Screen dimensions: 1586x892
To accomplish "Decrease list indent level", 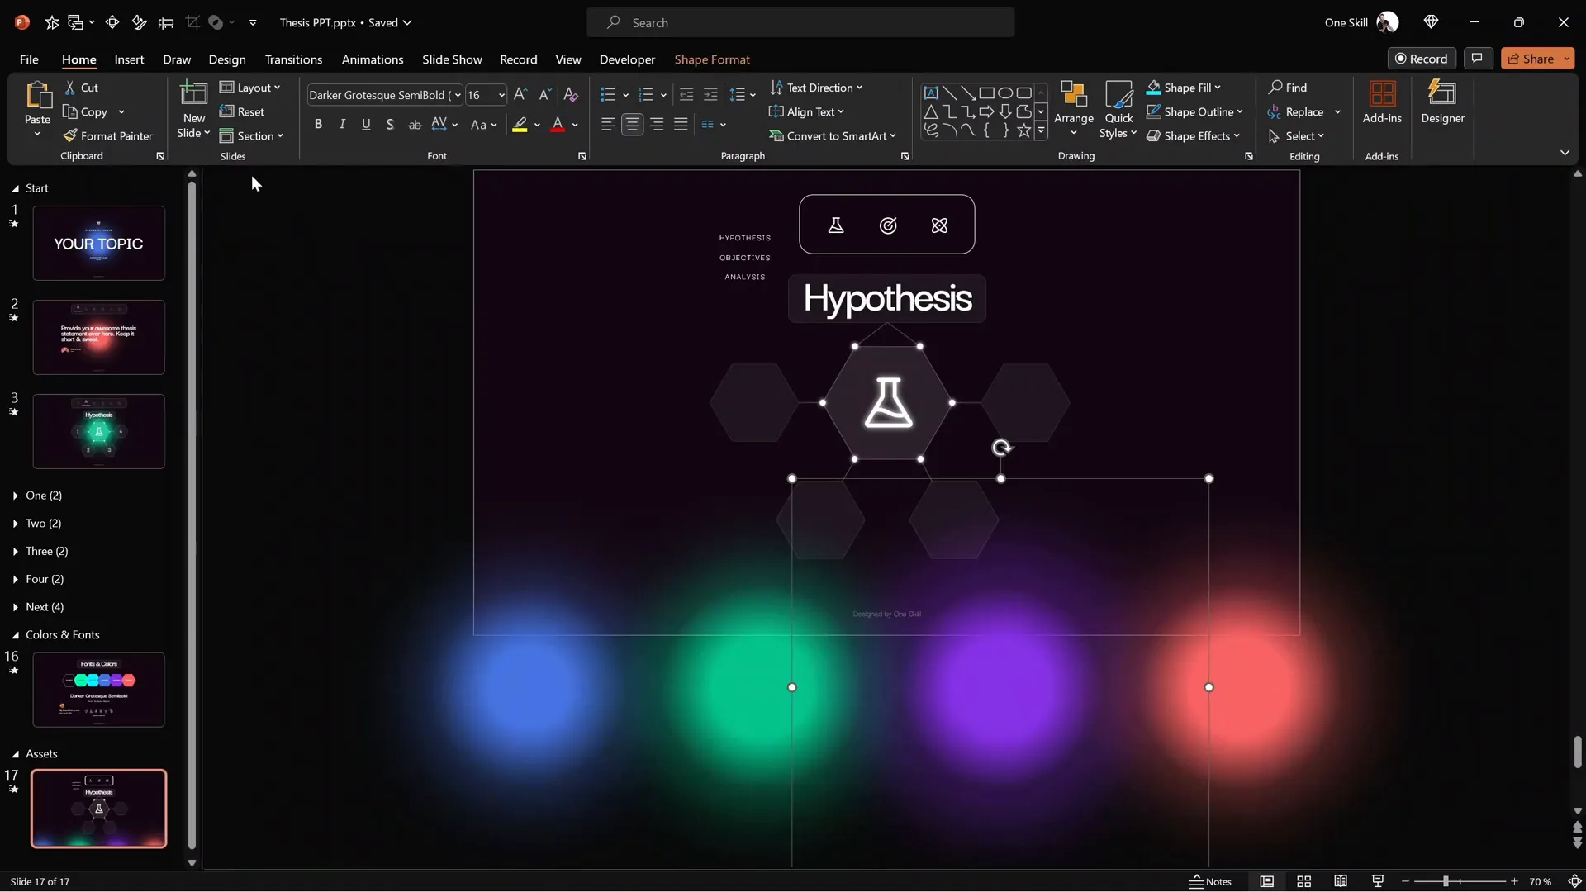I will click(686, 95).
